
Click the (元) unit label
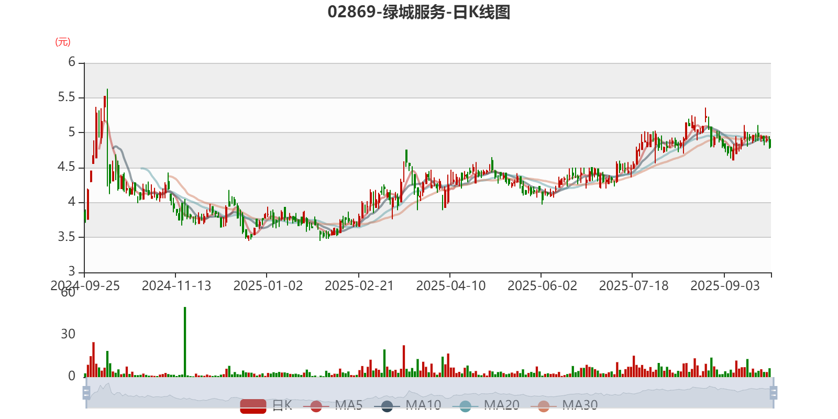click(x=63, y=42)
